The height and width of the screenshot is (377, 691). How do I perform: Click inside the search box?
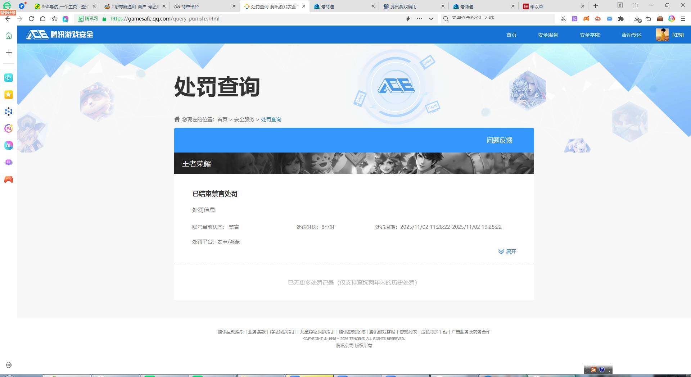pyautogui.click(x=497, y=18)
